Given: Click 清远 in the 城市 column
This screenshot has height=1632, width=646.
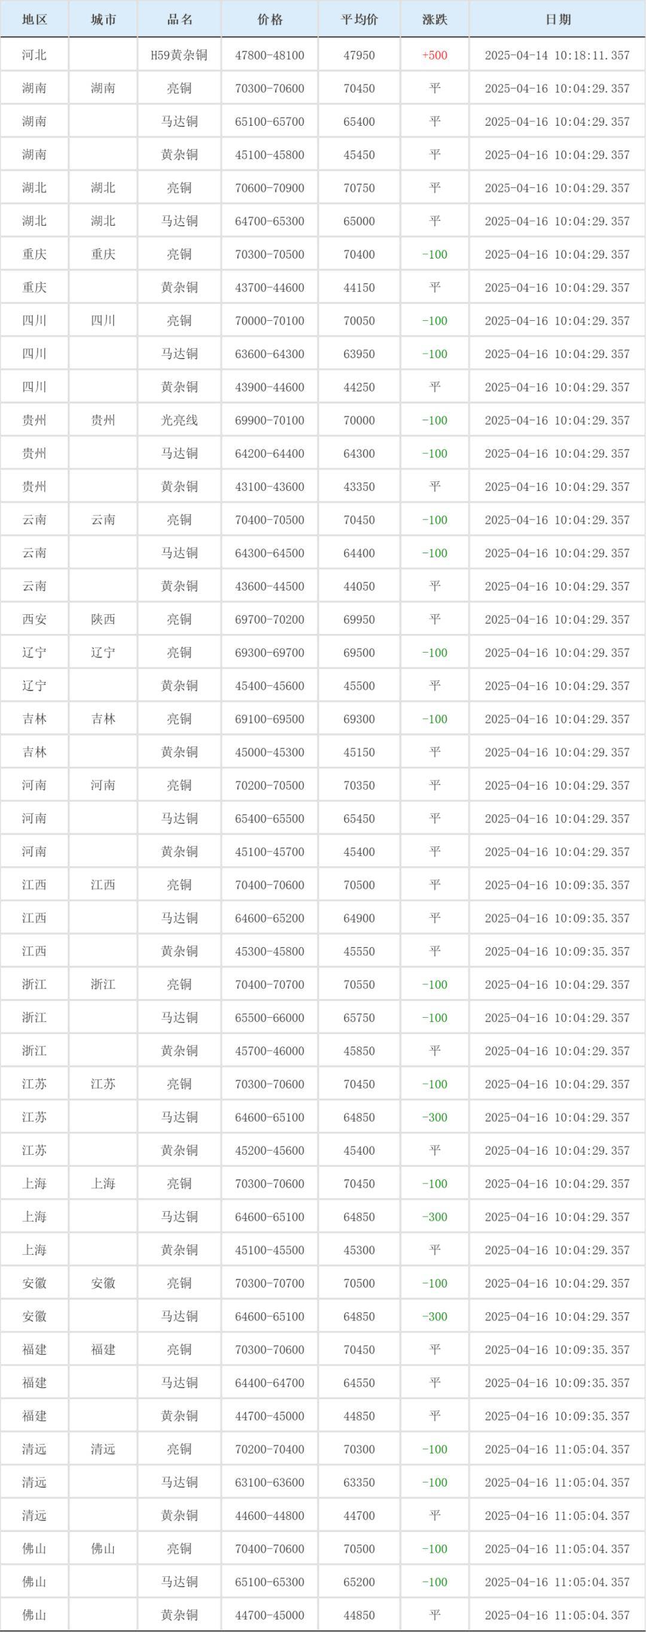Looking at the screenshot, I should 103,1449.
